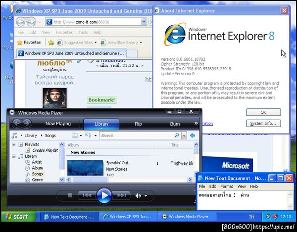Open the volume dropdown arrow
This screenshot has height=232, width=297.
tap(146, 196)
